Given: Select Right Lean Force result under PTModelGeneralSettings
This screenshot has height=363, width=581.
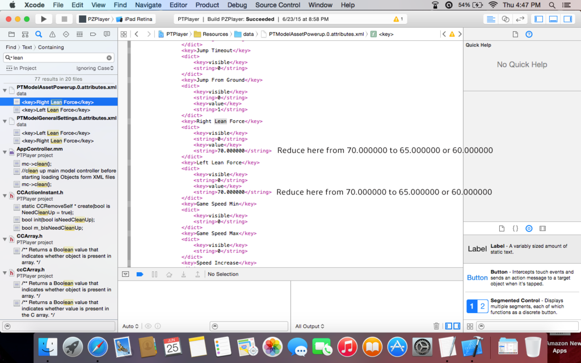Looking at the screenshot, I should (x=58, y=141).
